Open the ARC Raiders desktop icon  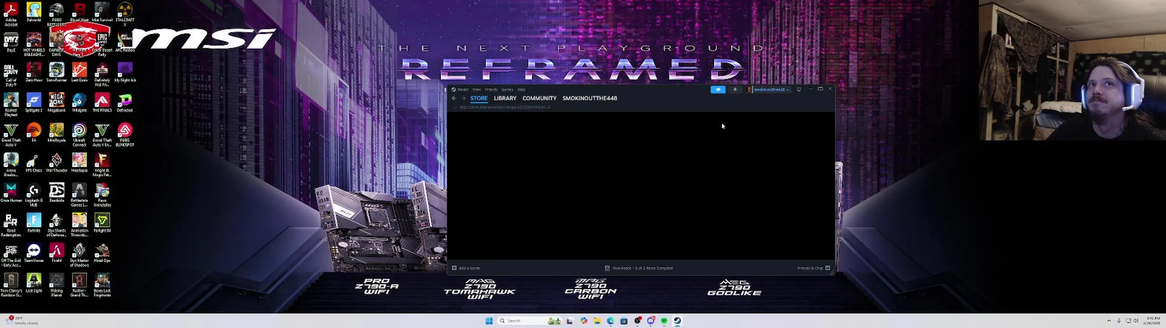[x=125, y=42]
